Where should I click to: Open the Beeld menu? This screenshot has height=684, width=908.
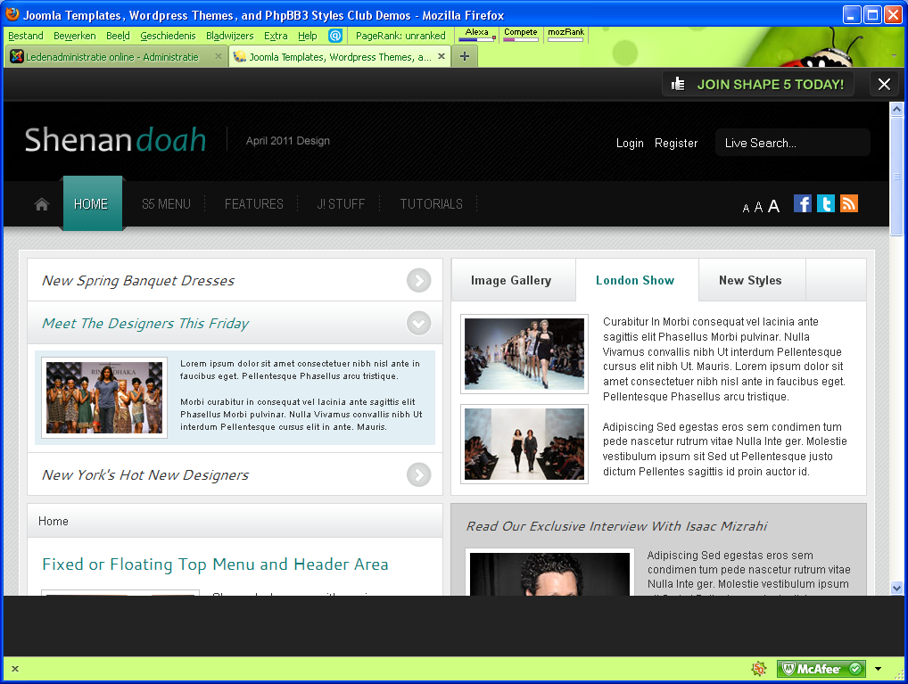coord(118,36)
